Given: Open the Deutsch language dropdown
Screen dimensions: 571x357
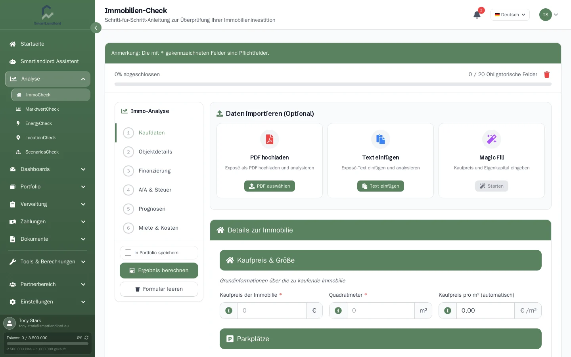Looking at the screenshot, I should coord(510,15).
